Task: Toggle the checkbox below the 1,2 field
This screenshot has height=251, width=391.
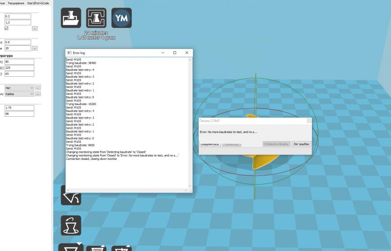Action: (x=6, y=28)
